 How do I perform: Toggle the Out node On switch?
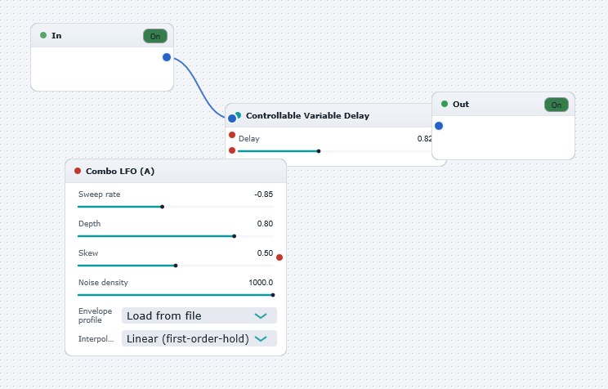click(557, 105)
